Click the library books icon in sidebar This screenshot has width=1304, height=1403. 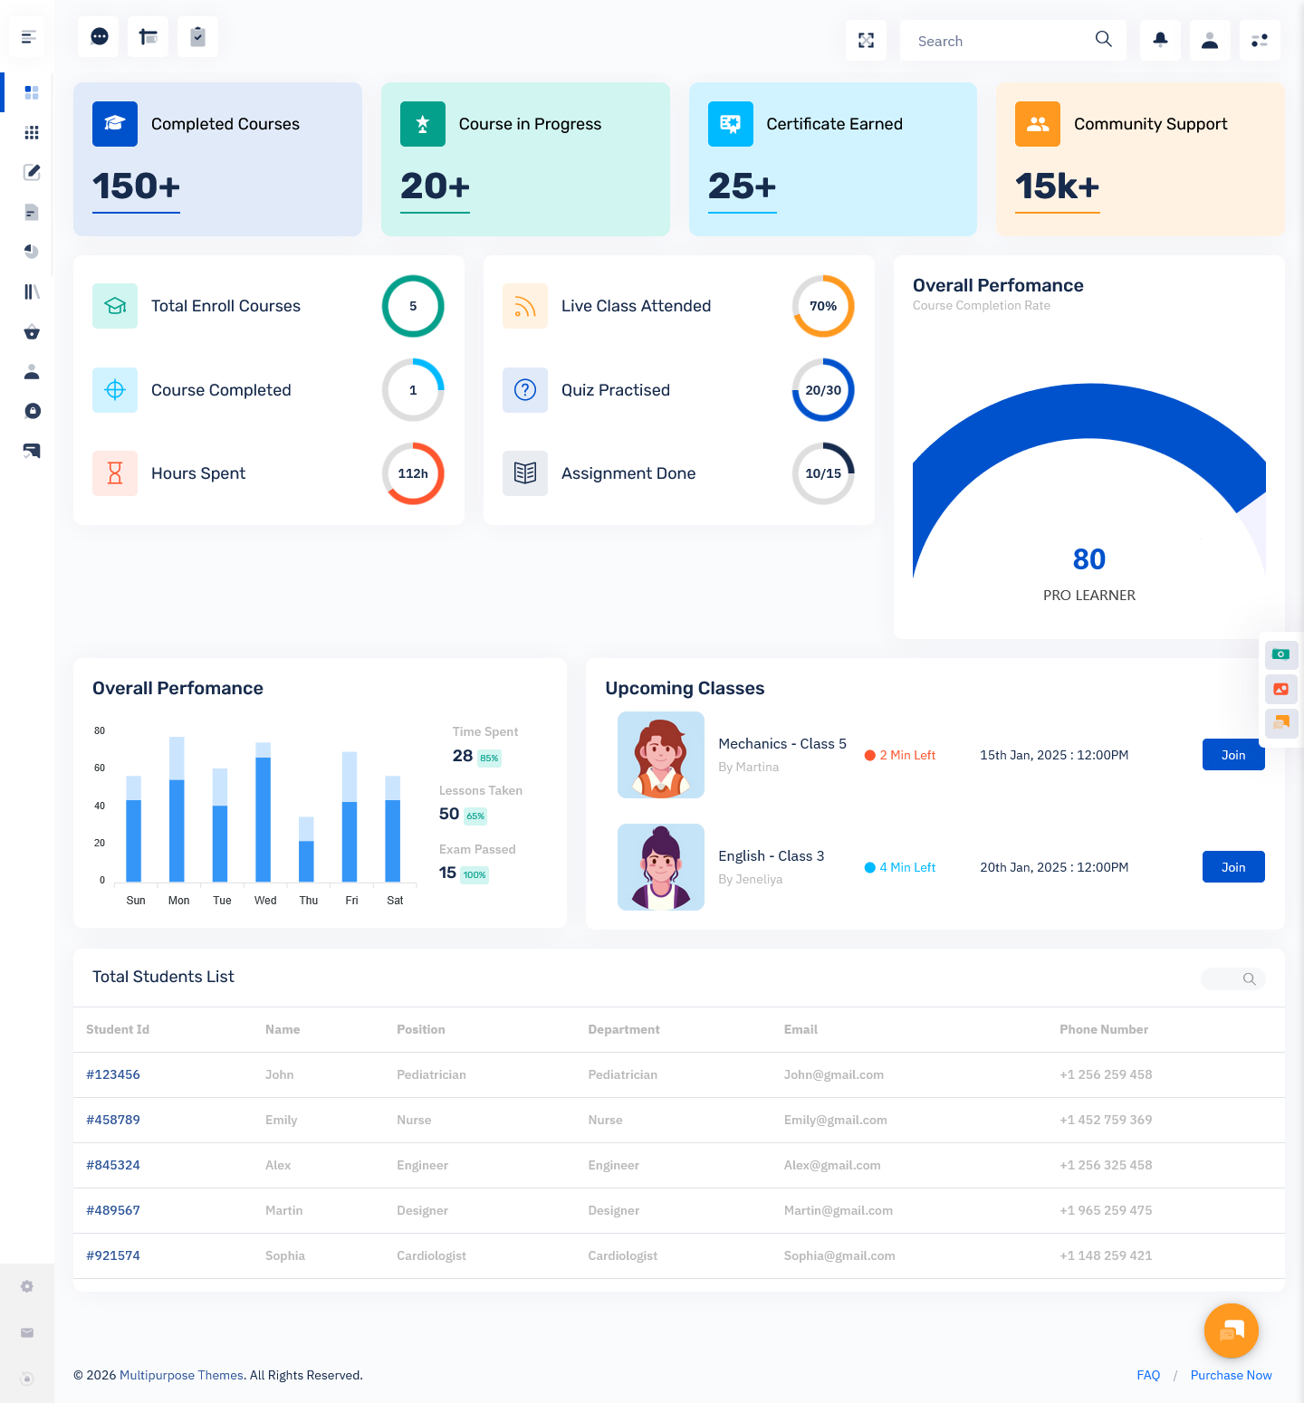[32, 291]
